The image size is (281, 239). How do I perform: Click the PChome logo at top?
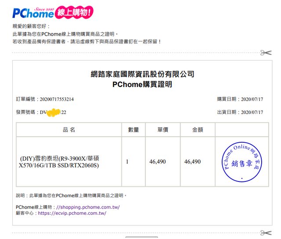click(x=33, y=13)
